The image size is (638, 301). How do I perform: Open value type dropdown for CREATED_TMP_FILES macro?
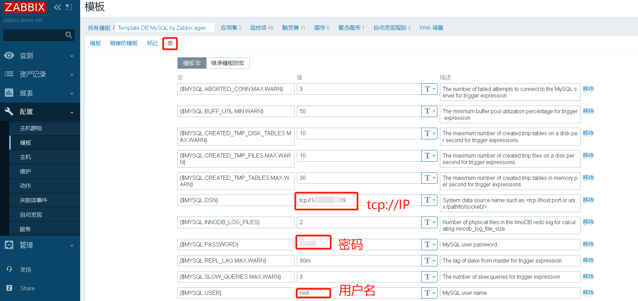[429, 155]
